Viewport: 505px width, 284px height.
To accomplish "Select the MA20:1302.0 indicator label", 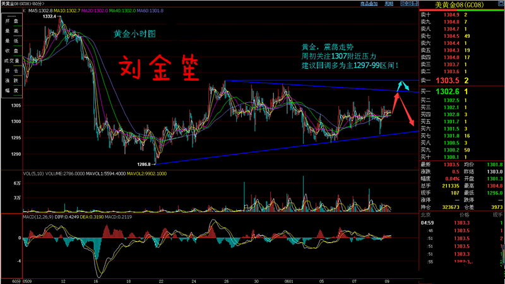I will pyautogui.click(x=95, y=11).
